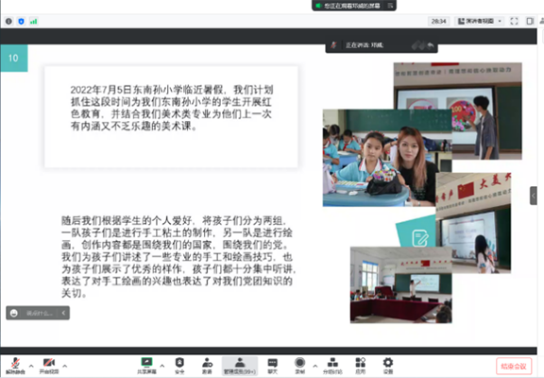Open the Speaker View dropdown
544x378 pixels.
click(480, 21)
